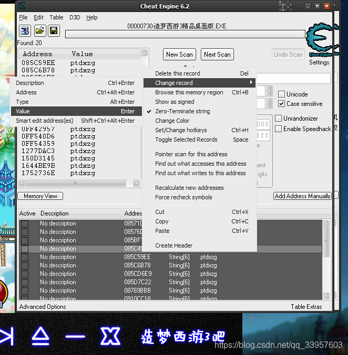
Task: Uncheck Case sensitive option
Action: (x=281, y=104)
